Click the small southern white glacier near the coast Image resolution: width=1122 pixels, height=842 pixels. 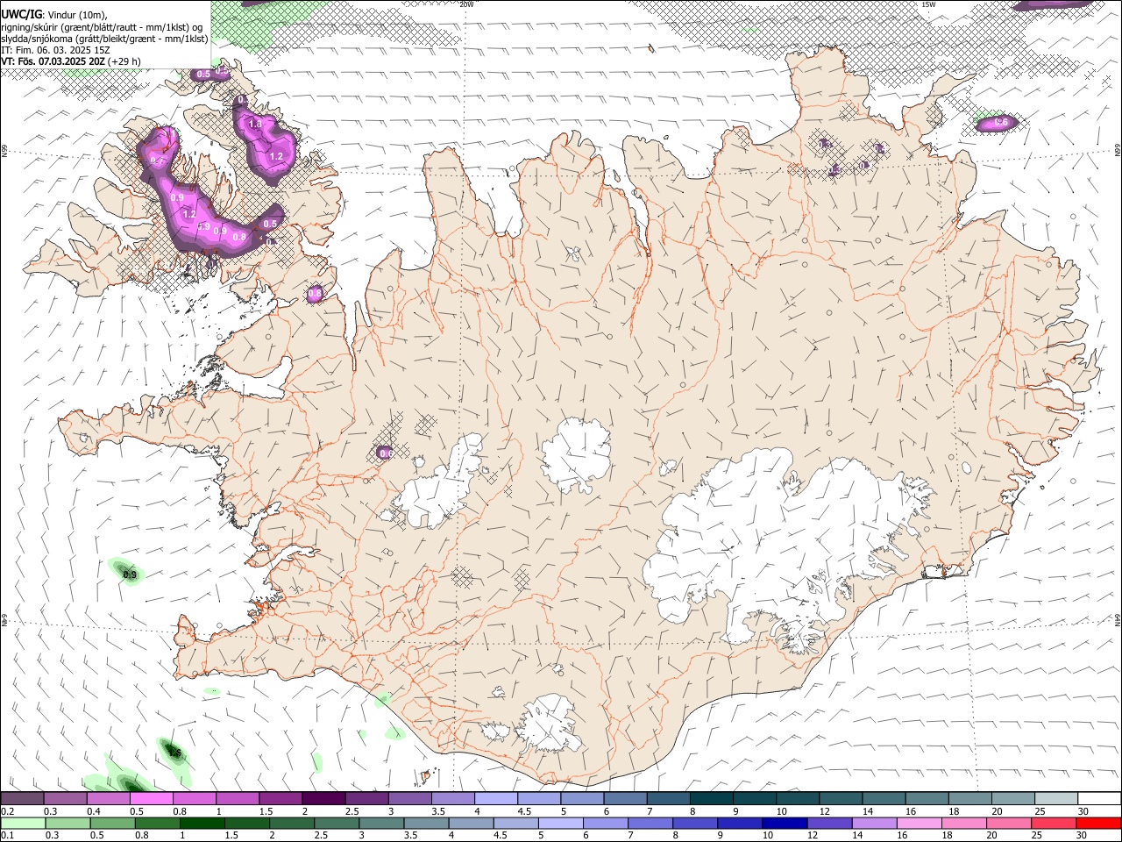tap(550, 723)
